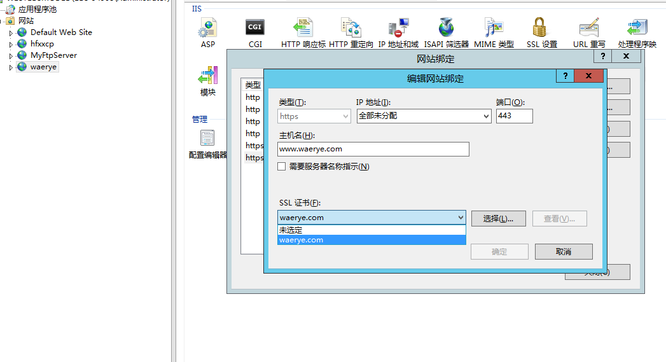
Task: Click help button in Edit Site Binding dialog
Action: [565, 76]
